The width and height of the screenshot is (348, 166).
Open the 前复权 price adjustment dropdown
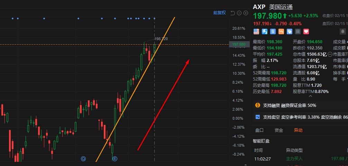click(x=220, y=13)
